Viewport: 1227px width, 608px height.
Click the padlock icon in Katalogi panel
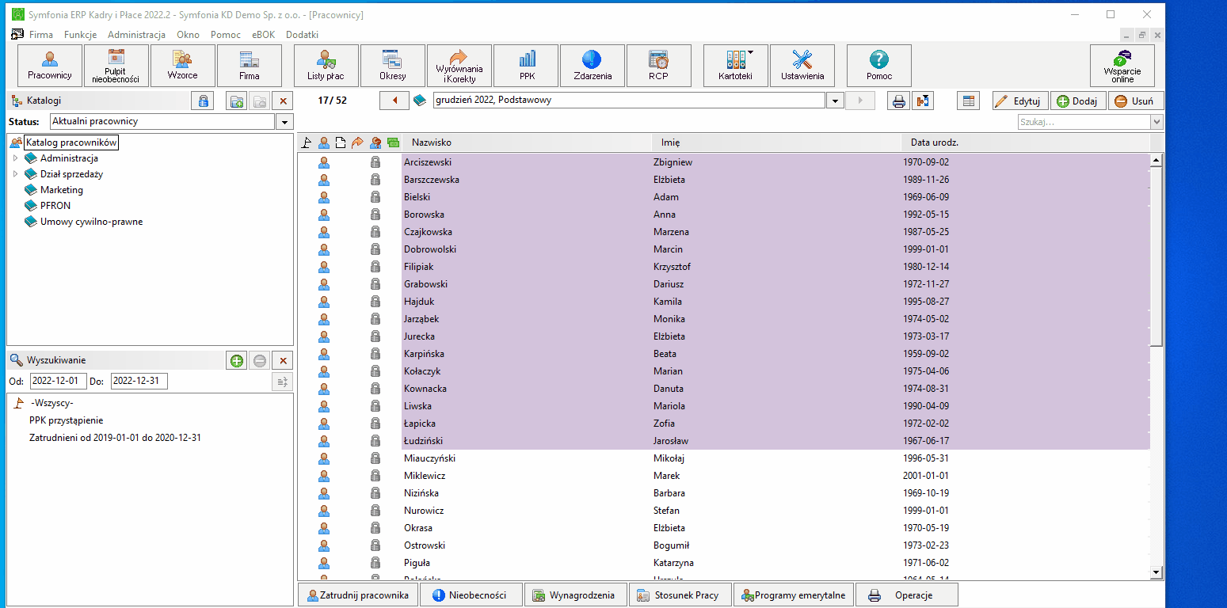[x=203, y=101]
